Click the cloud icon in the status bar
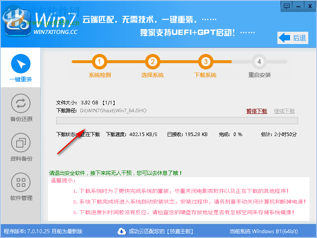Image resolution: width=317 pixels, height=238 pixels. point(122,231)
